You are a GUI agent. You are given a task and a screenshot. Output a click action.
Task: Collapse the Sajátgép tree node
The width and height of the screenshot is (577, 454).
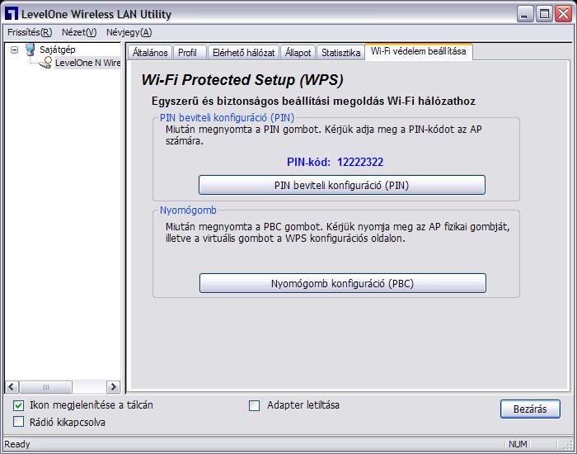tap(14, 50)
